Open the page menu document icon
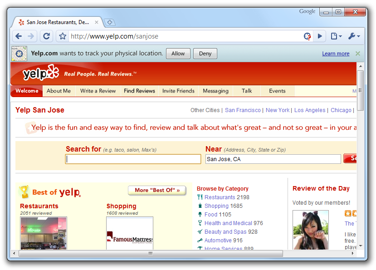The height and width of the screenshot is (270, 376). coord(336,36)
